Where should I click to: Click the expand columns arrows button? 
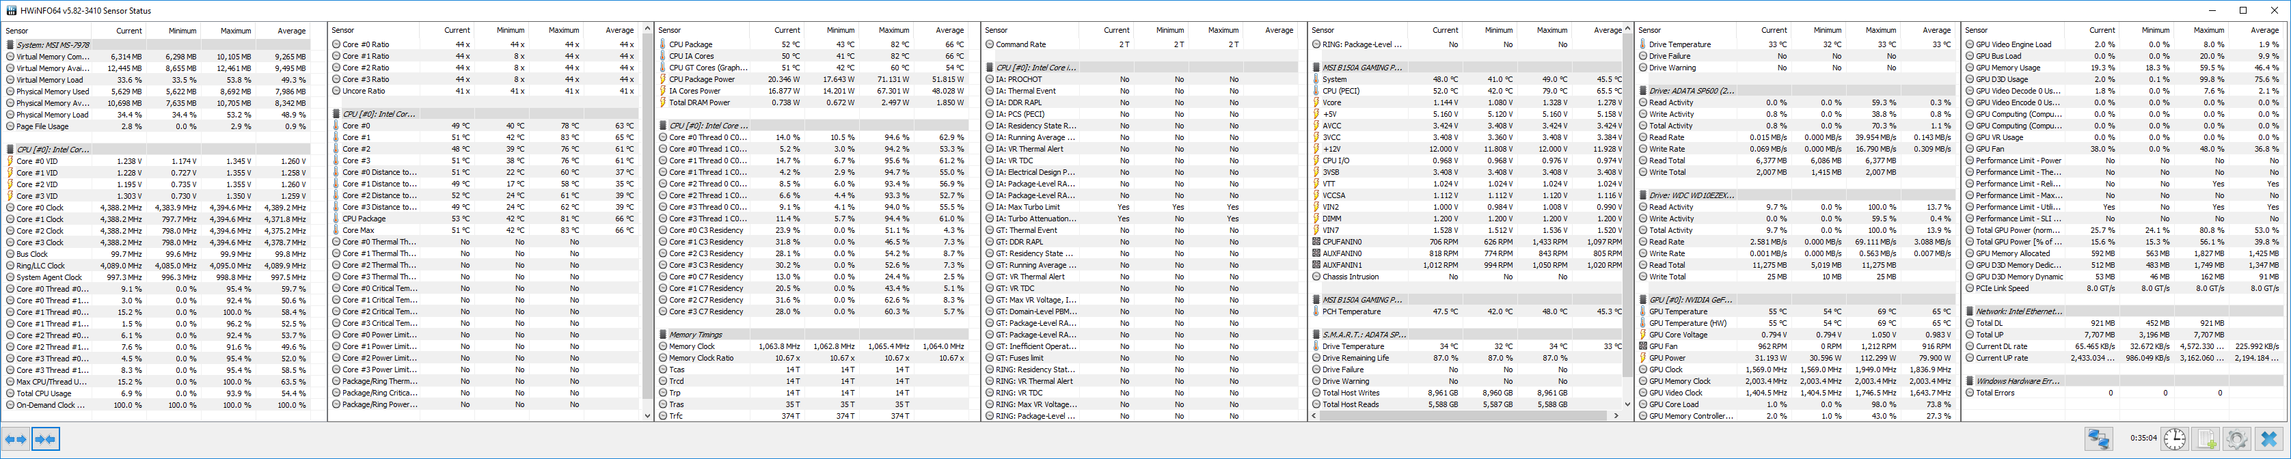tap(16, 439)
